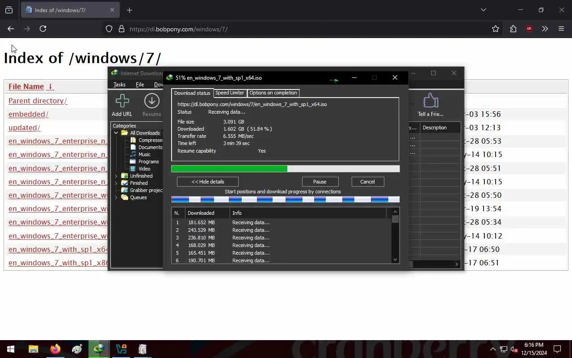Click the File Name column header link
The image size is (572, 358).
pyautogui.click(x=26, y=86)
